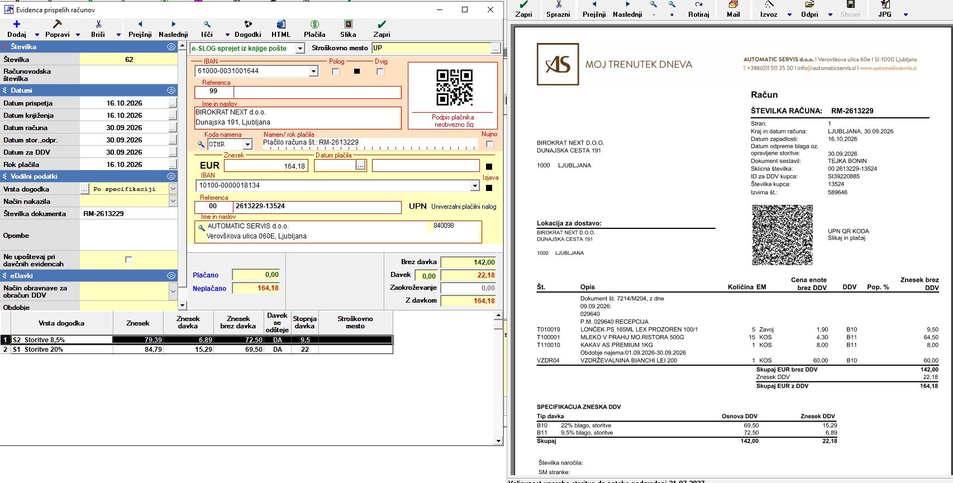
Task: Click the Briši scissors icon
Action: [98, 24]
